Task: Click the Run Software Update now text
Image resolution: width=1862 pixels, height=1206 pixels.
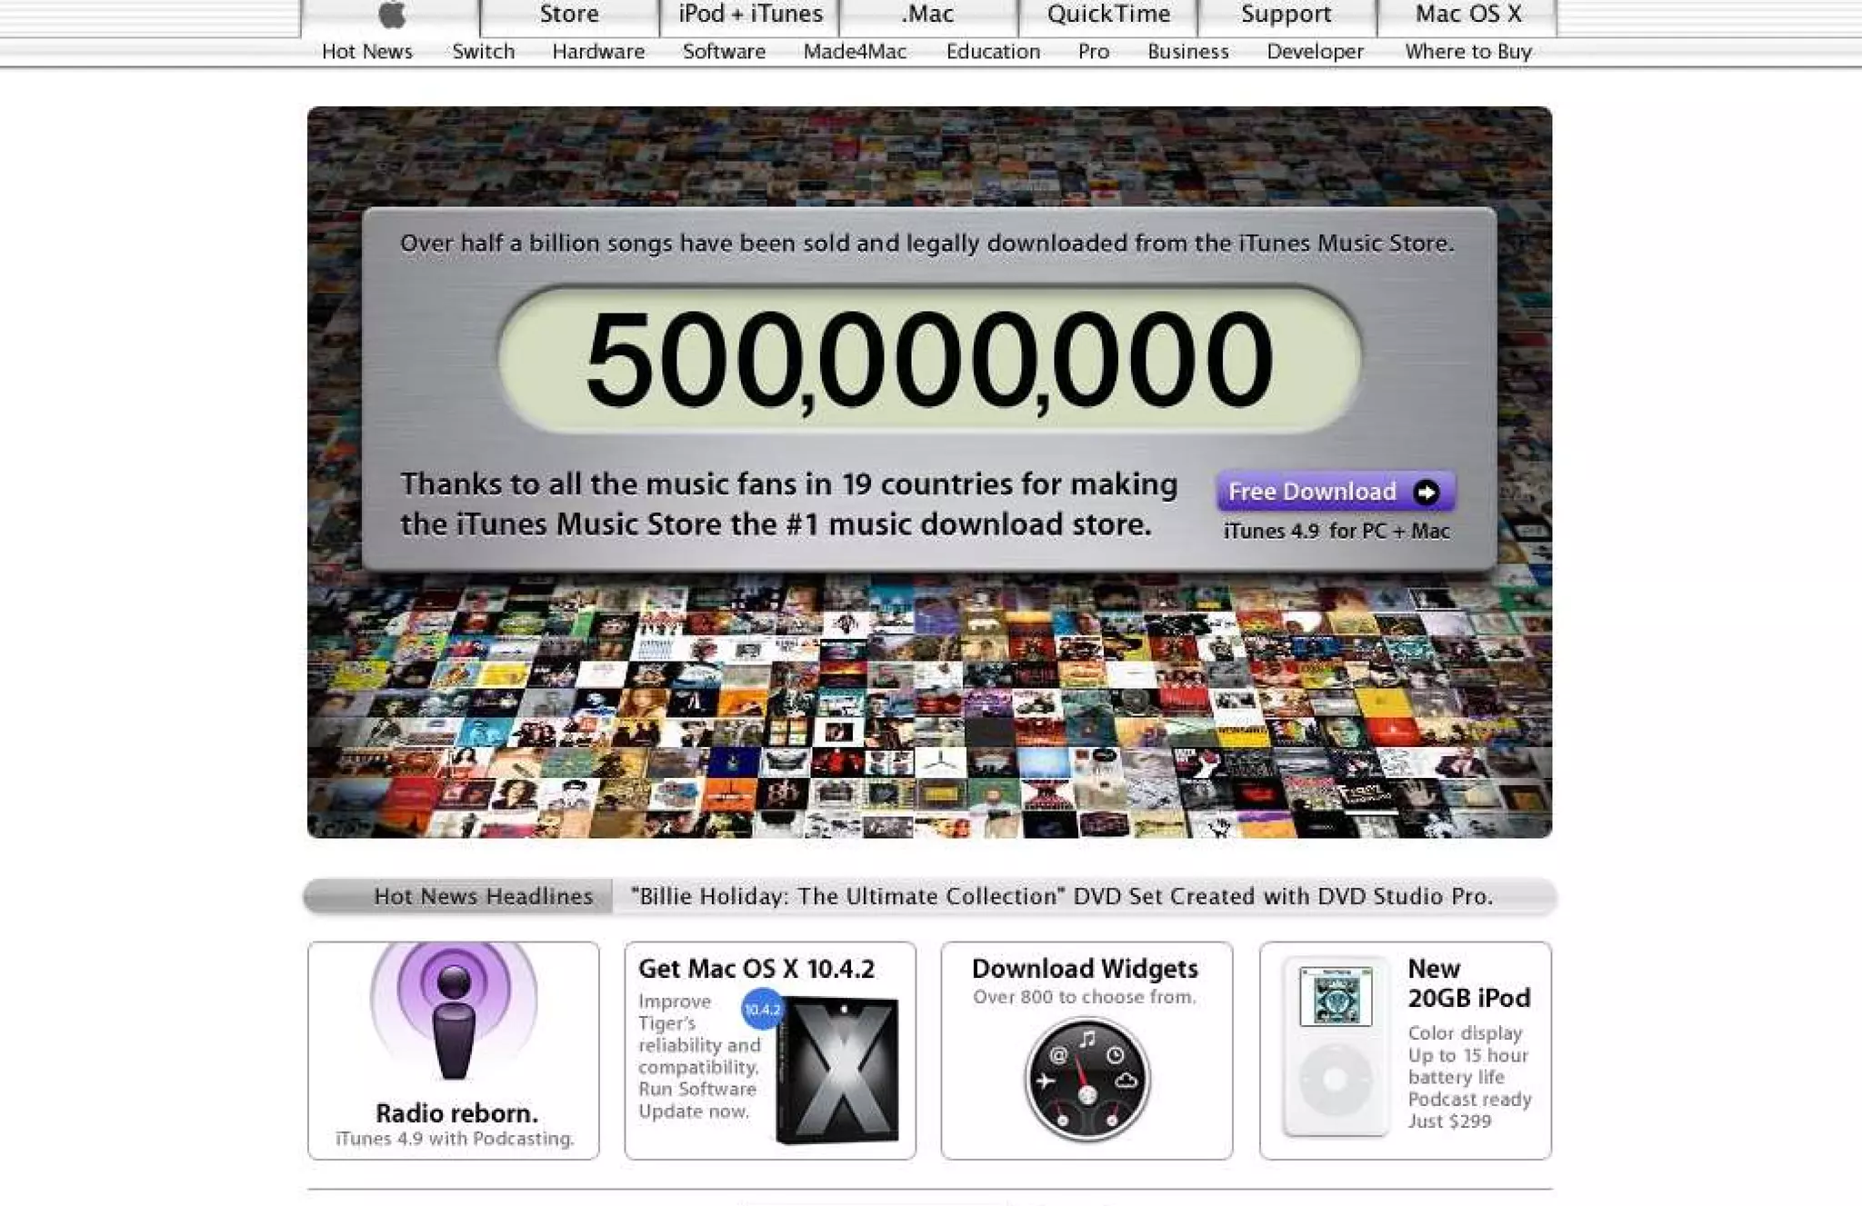Action: click(697, 1100)
